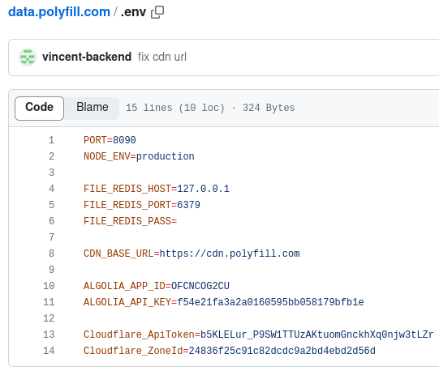Click the NODE_ENV=production line
439x375 pixels.
click(x=139, y=156)
